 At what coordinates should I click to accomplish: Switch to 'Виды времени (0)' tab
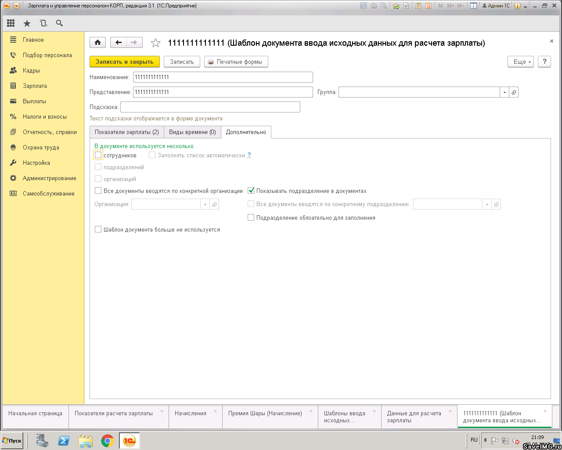192,132
